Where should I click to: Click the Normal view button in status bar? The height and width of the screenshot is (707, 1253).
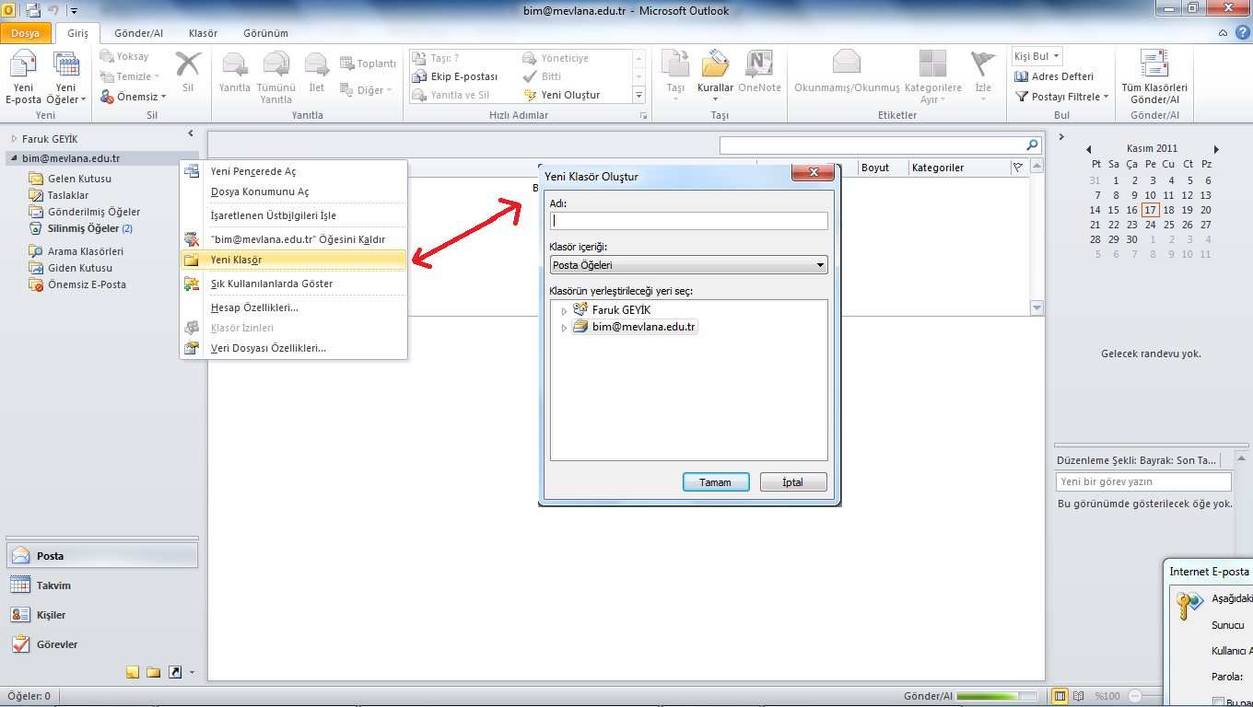[x=1060, y=696]
